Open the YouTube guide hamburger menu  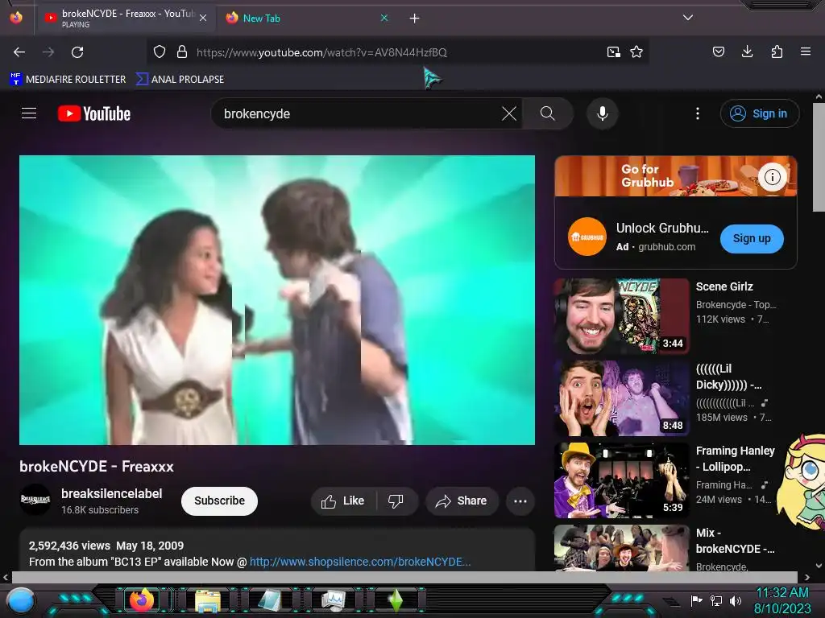[29, 113]
